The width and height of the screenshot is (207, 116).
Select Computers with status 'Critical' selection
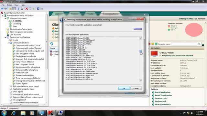pyautogui.click(x=28, y=45)
